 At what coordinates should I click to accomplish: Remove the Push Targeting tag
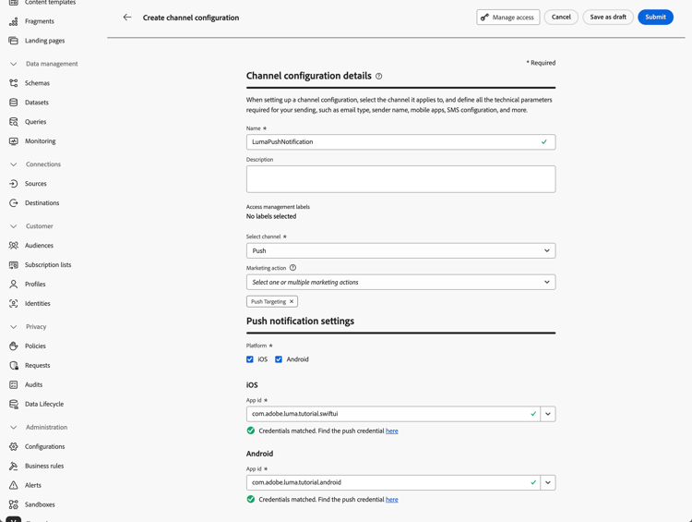point(292,301)
